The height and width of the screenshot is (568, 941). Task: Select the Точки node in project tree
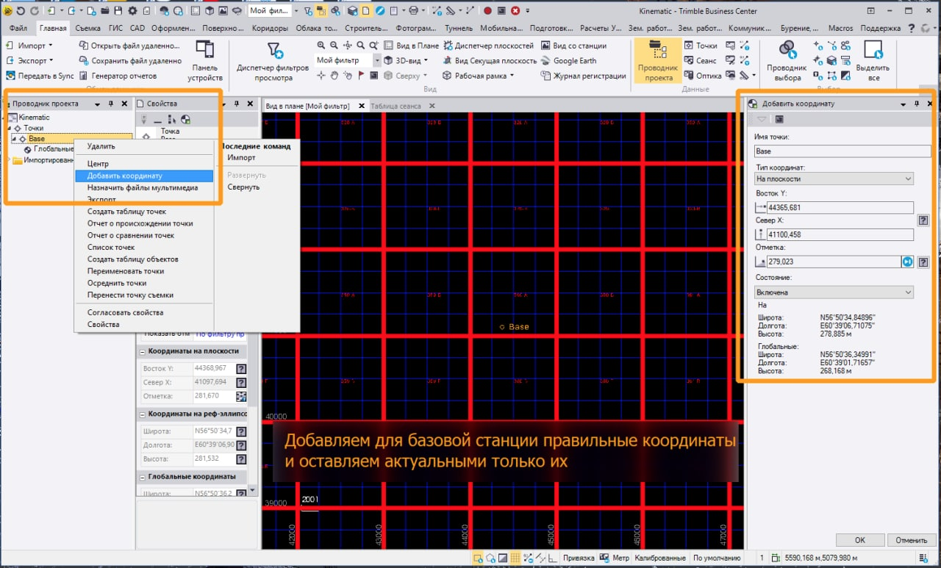pyautogui.click(x=34, y=128)
